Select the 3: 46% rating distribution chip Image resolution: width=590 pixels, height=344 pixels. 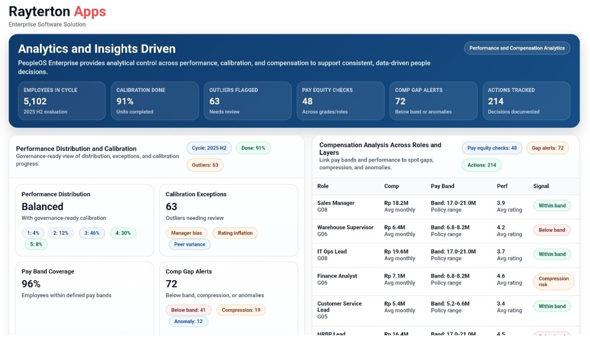pyautogui.click(x=92, y=233)
